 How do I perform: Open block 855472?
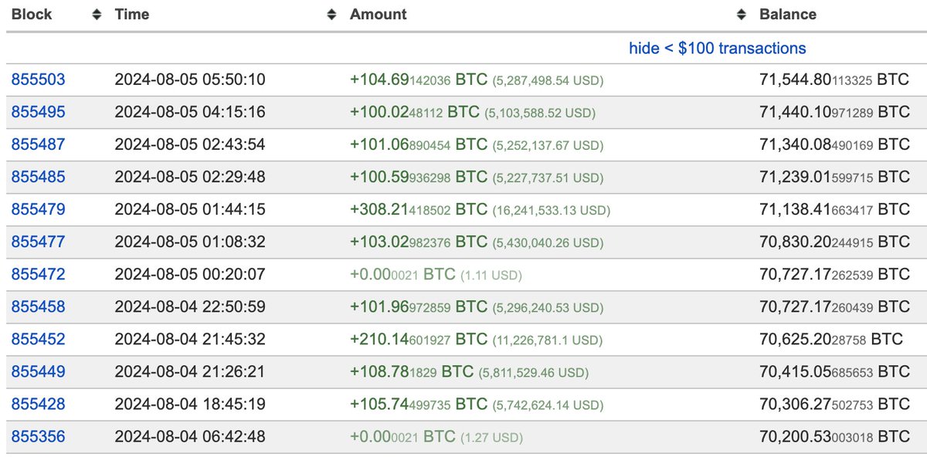(x=38, y=274)
